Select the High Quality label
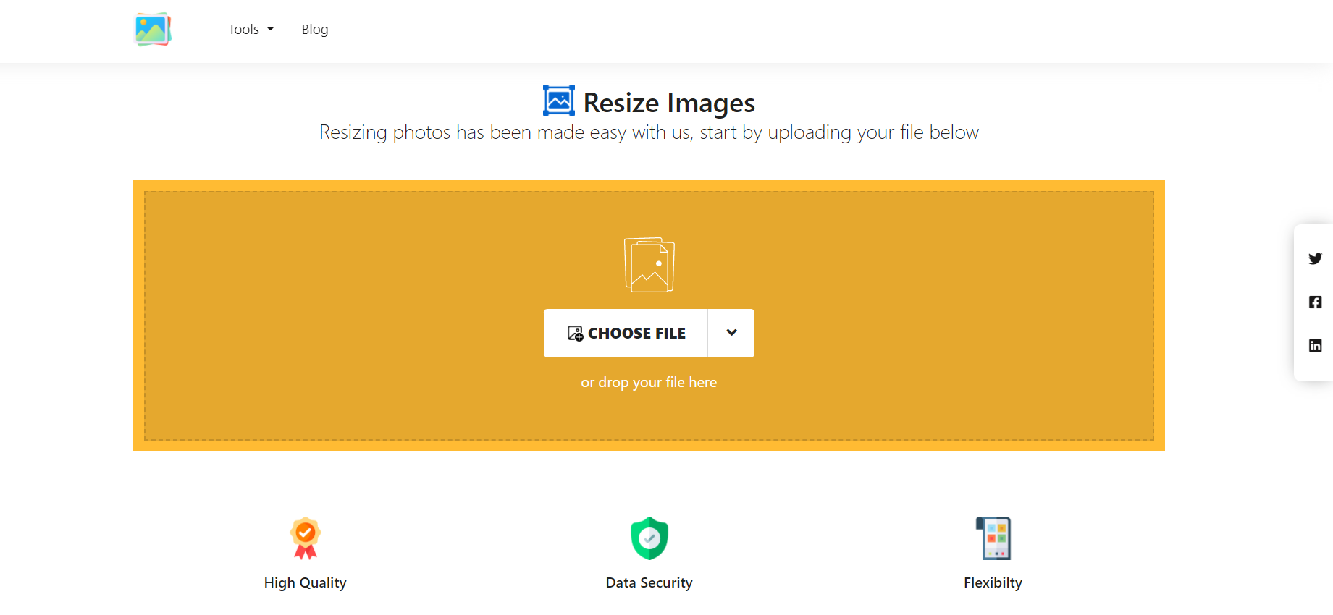The width and height of the screenshot is (1333, 615). 306,582
